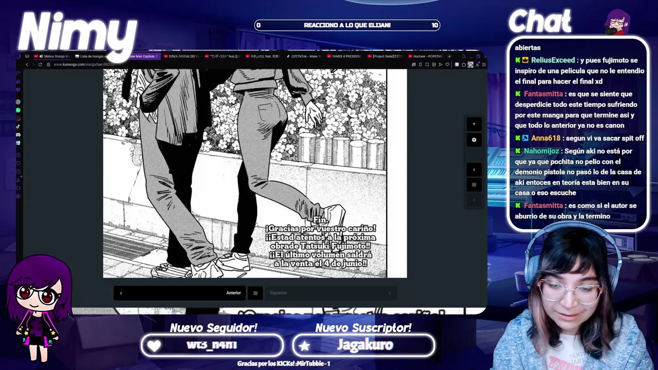Click the new subscriber name Jagakuro
The width and height of the screenshot is (658, 370).
coord(364,345)
